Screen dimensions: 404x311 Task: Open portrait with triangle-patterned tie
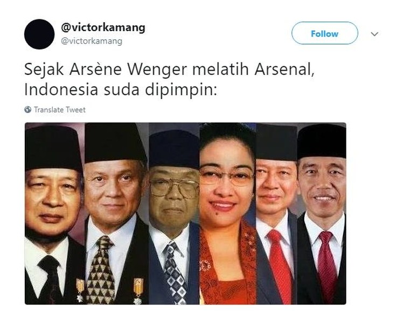(116, 214)
